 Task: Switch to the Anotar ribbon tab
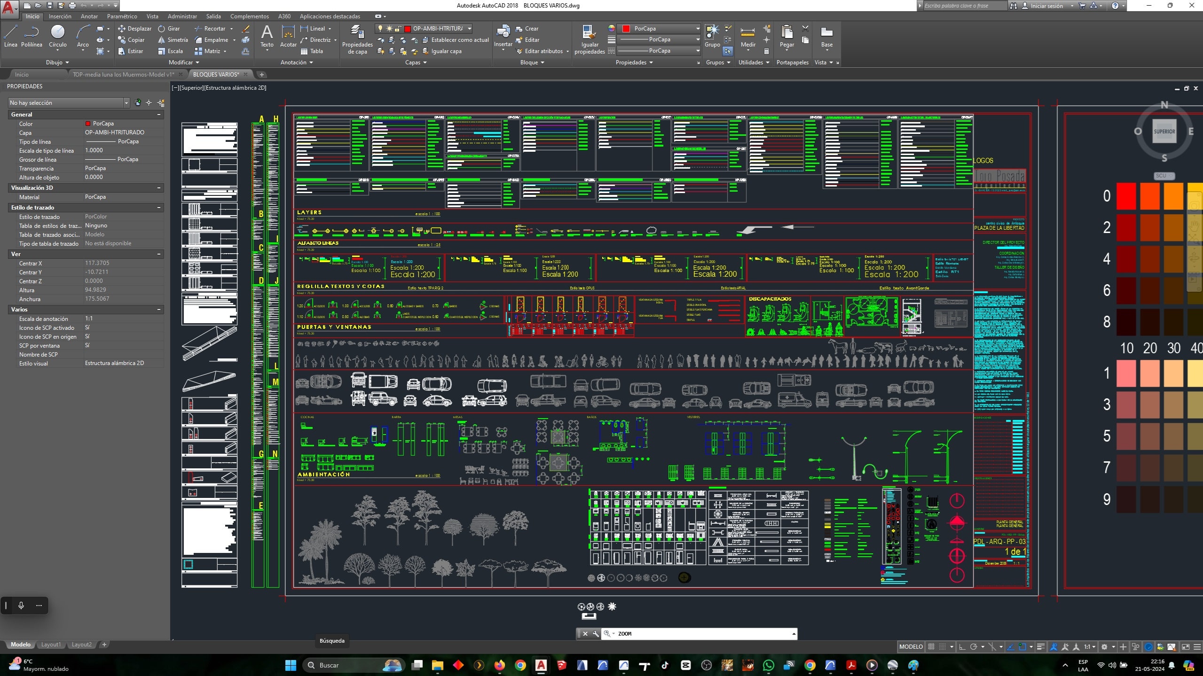point(89,16)
